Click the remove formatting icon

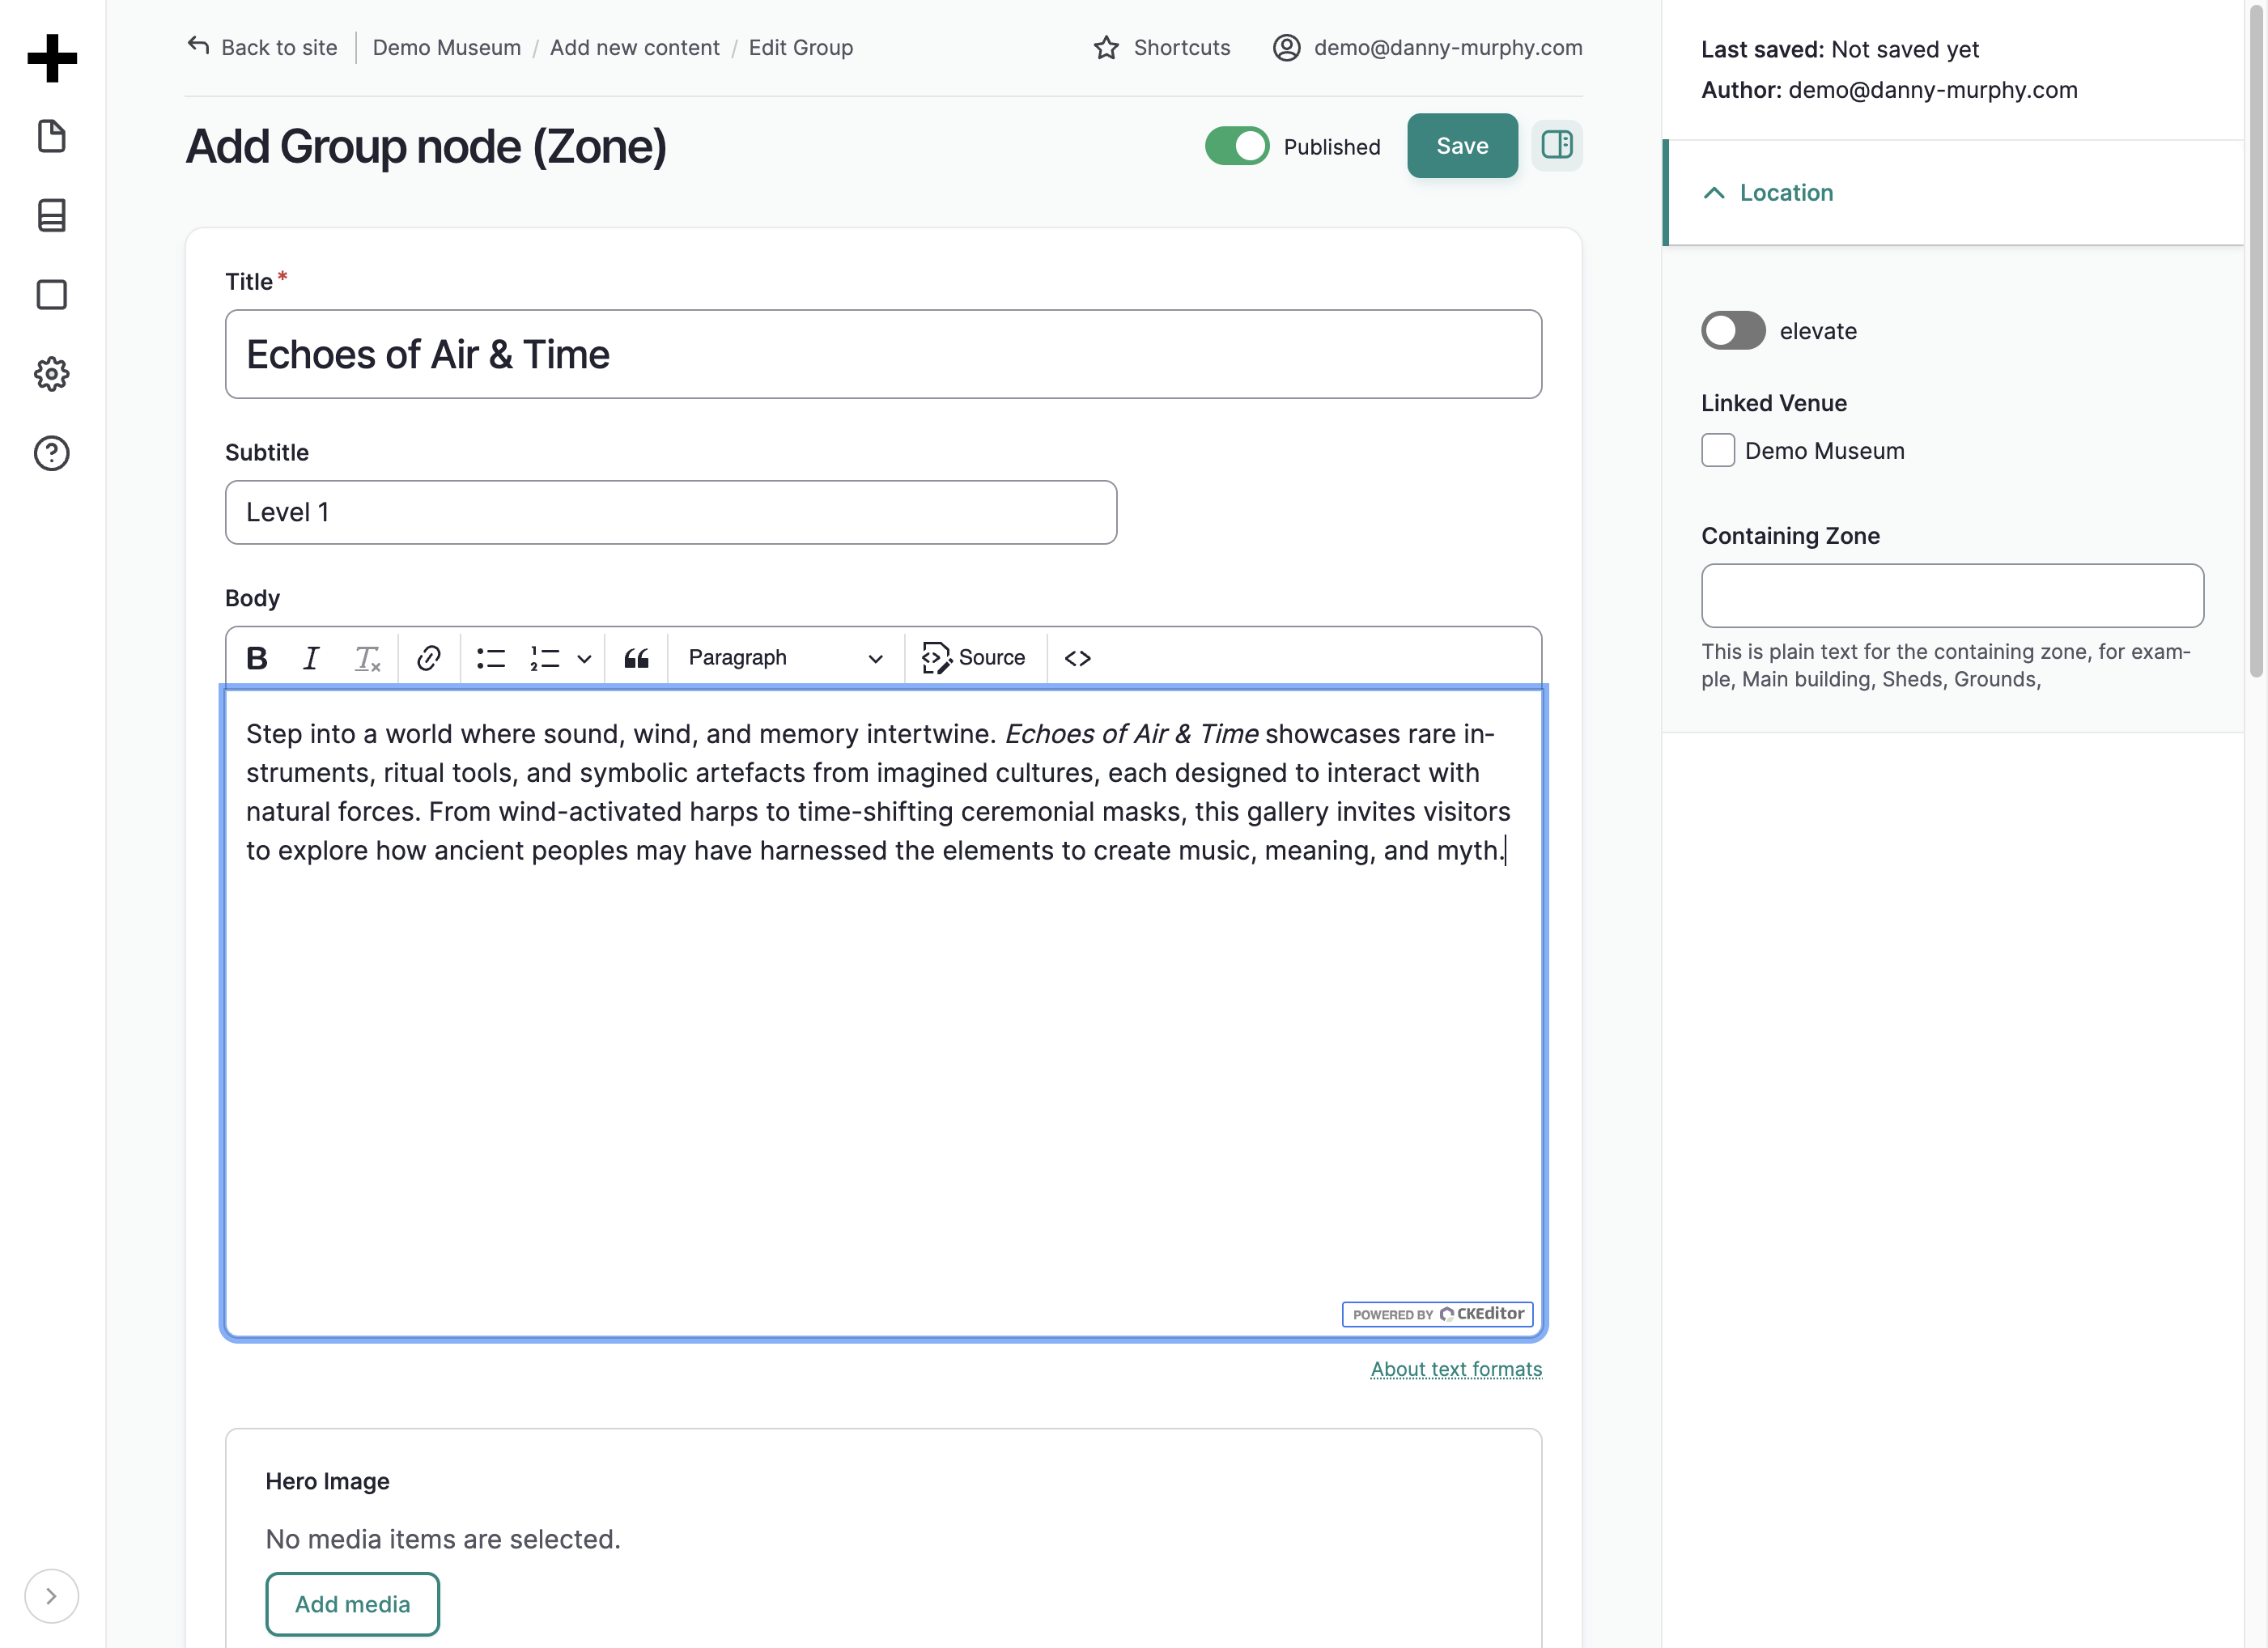click(x=367, y=657)
